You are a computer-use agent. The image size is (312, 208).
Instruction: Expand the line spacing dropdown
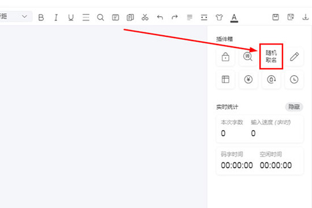click(16, 16)
